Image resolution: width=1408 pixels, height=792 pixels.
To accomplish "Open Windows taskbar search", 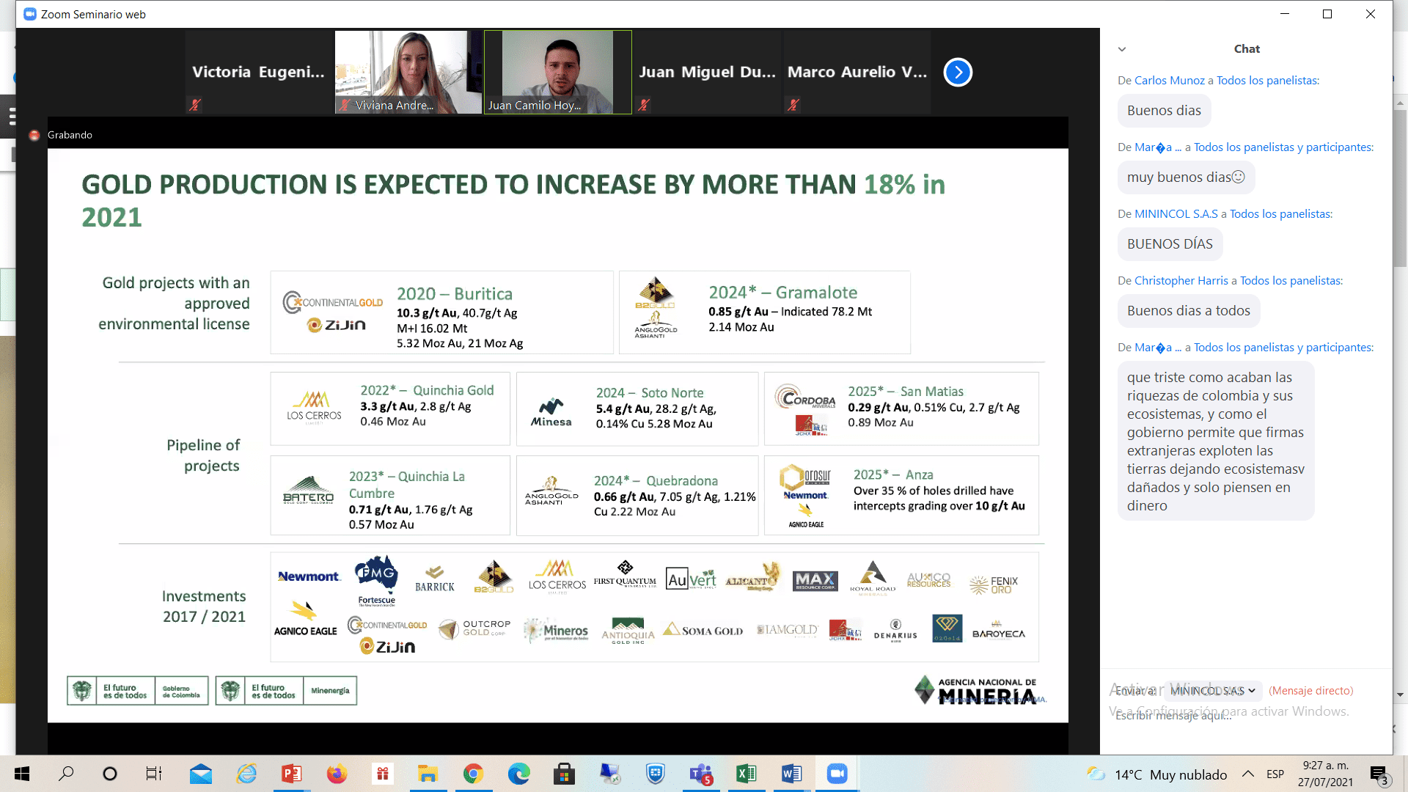I will click(x=66, y=774).
